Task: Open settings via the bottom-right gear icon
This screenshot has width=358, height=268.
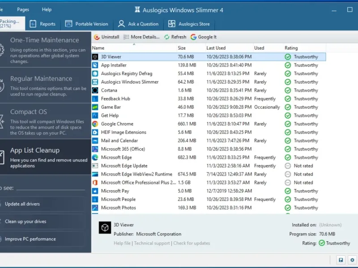Action: tap(352, 260)
